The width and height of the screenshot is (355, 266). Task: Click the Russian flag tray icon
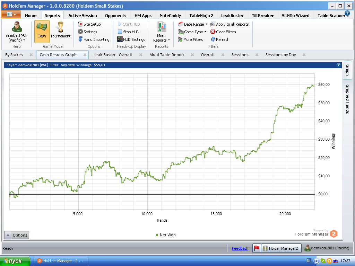[336, 261]
